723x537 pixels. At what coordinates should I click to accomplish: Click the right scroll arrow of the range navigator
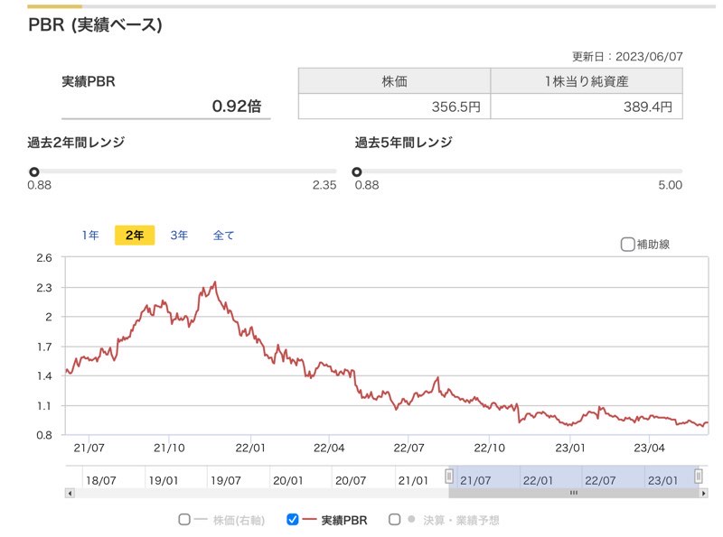pos(704,494)
